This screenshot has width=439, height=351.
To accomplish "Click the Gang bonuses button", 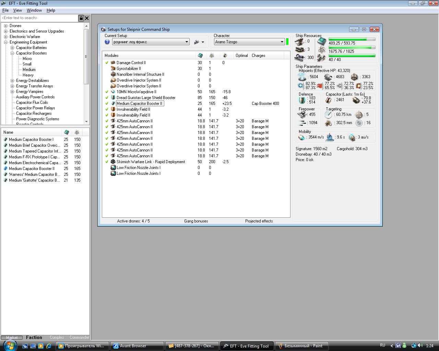I will tap(196, 221).
